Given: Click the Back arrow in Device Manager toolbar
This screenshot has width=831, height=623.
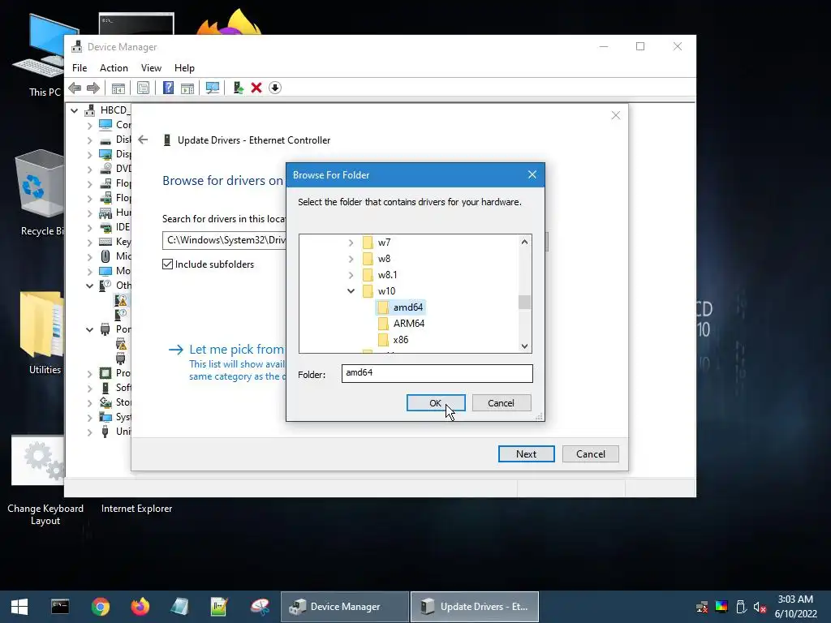Looking at the screenshot, I should click(75, 88).
